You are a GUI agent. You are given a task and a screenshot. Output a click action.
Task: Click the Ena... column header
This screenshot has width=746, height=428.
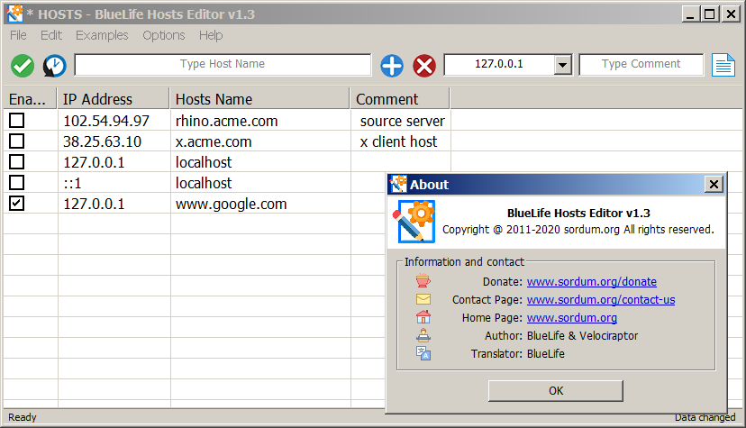[x=30, y=99]
